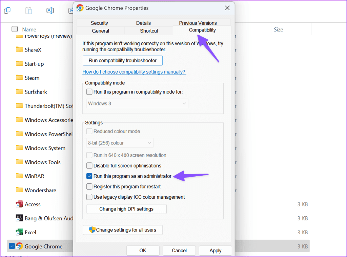
Task: Select the Excel shortcut name
Action: coord(30,232)
